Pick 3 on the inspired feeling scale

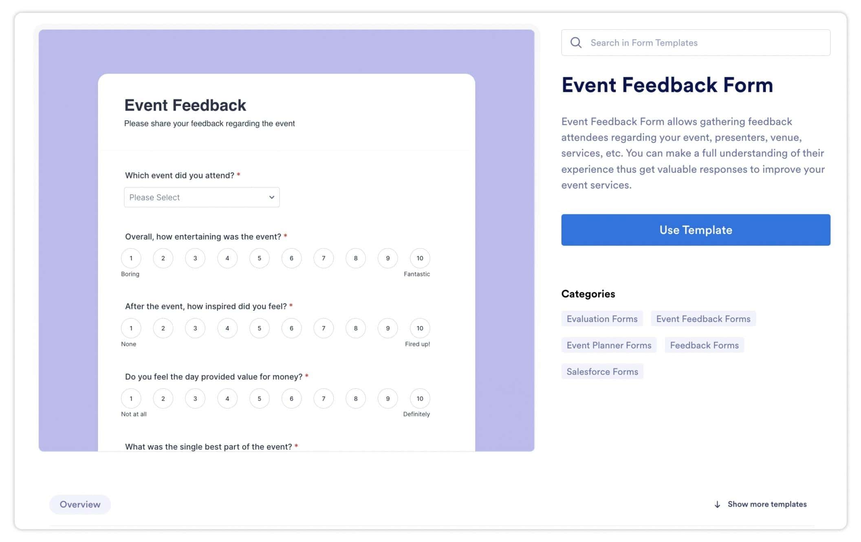coord(195,328)
